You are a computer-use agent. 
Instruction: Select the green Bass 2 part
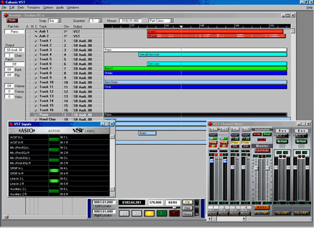pyautogui.click(x=195, y=68)
